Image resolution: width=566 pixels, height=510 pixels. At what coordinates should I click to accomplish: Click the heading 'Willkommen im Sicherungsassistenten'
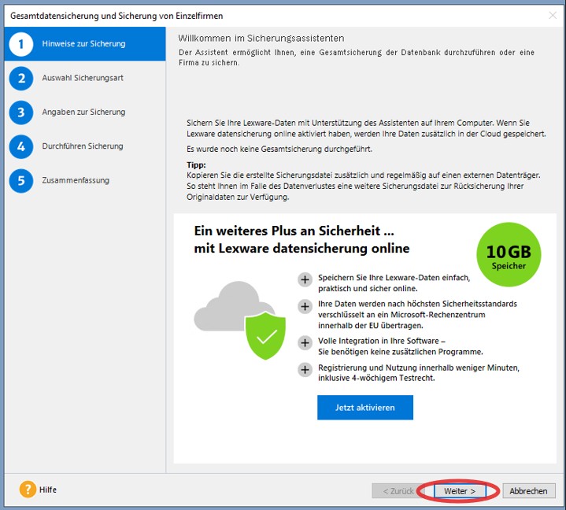click(x=261, y=39)
